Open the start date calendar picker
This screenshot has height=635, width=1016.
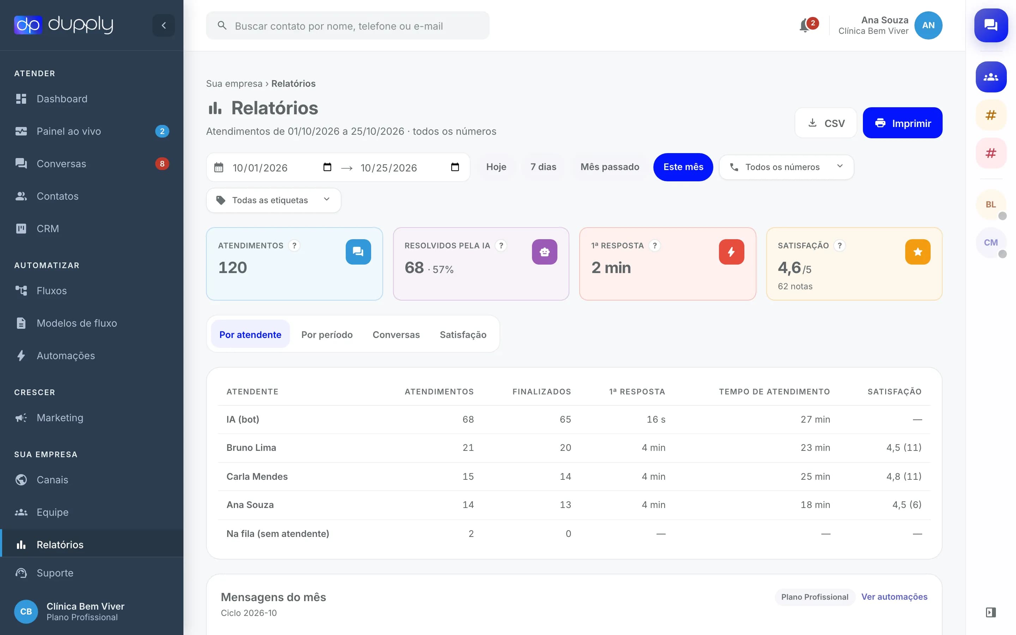point(327,167)
